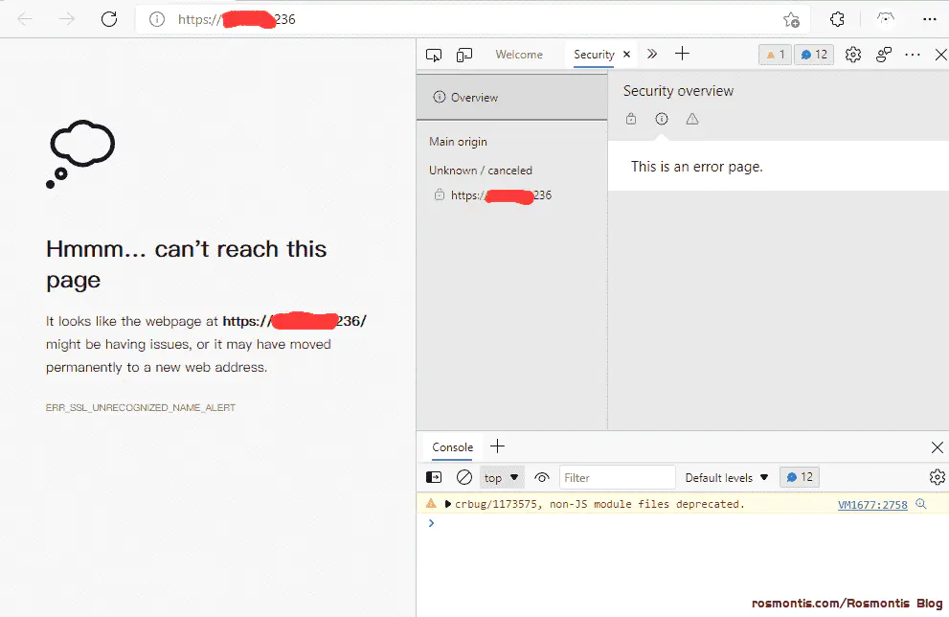The image size is (949, 617).
Task: Open DevTools settings gear icon
Action: pyautogui.click(x=853, y=55)
